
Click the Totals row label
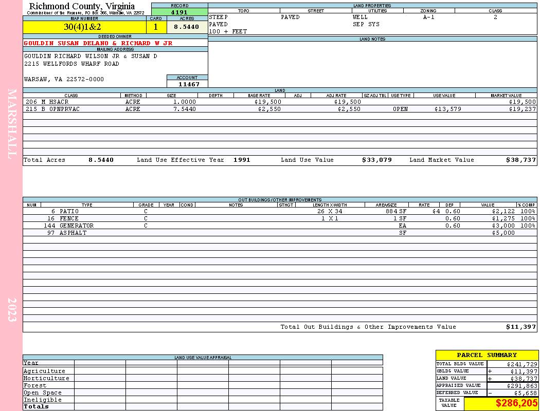tap(36, 406)
